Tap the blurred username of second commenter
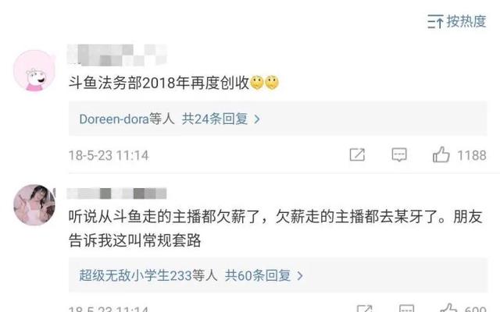 click(116, 193)
